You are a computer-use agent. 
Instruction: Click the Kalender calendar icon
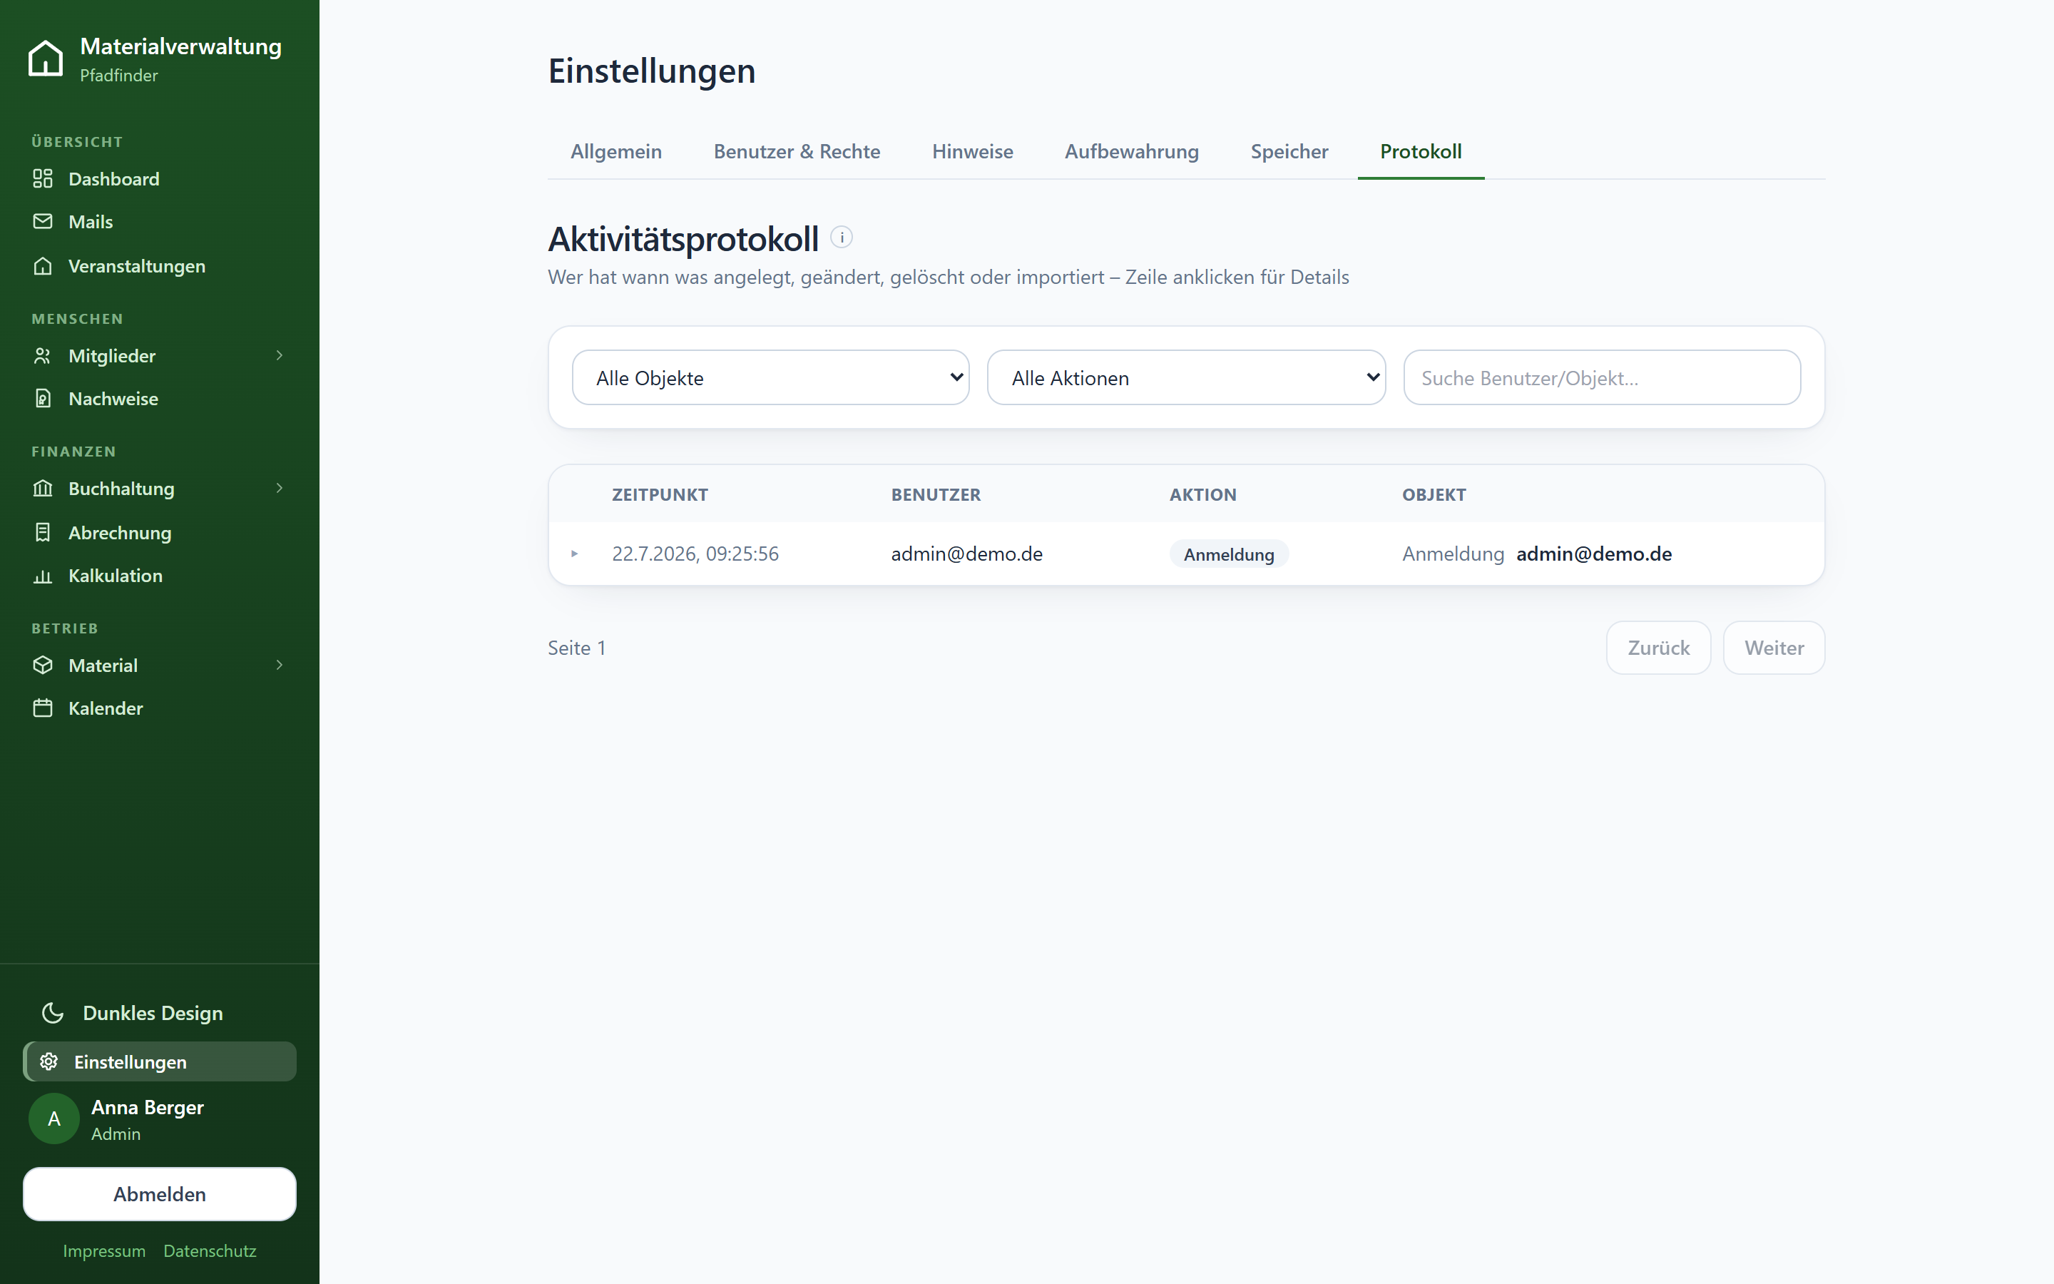pyautogui.click(x=43, y=708)
